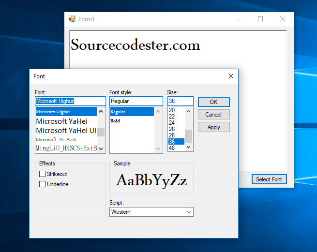Select Microsoft Yi Baiti font in list

pyautogui.click(x=66, y=139)
